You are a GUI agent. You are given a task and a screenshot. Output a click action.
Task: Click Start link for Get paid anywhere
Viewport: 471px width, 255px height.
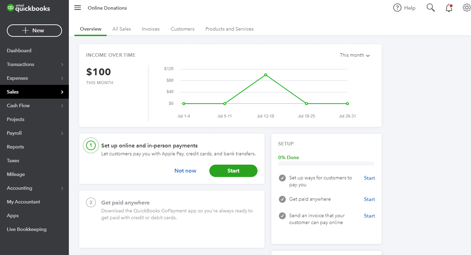pos(369,199)
